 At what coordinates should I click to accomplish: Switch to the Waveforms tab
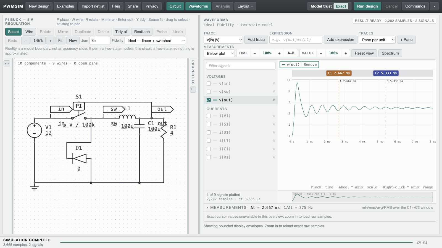pyautogui.click(x=198, y=6)
